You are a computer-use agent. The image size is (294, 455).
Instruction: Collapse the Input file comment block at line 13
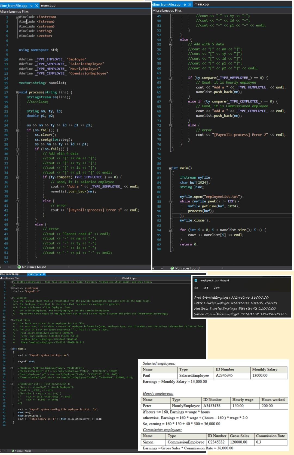pyautogui.click(x=11, y=320)
